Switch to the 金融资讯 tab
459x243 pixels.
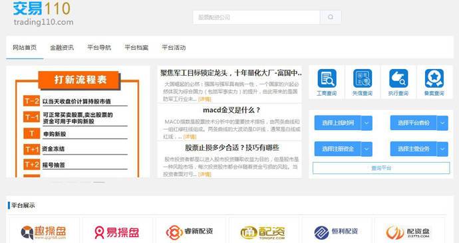coord(62,48)
